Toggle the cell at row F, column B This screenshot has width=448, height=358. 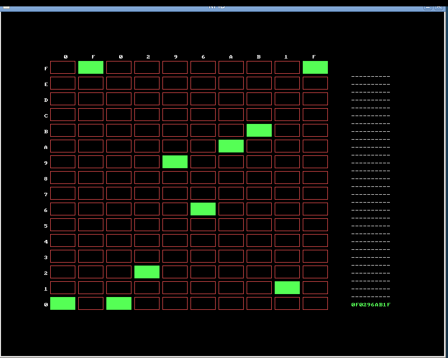pos(259,67)
